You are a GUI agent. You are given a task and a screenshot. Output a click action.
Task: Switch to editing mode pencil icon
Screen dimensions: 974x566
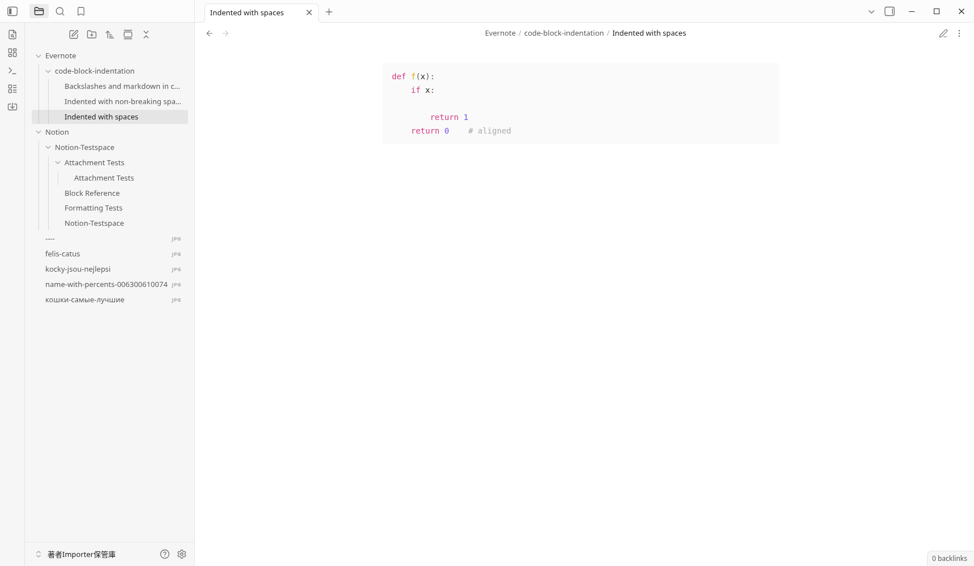coord(943,33)
